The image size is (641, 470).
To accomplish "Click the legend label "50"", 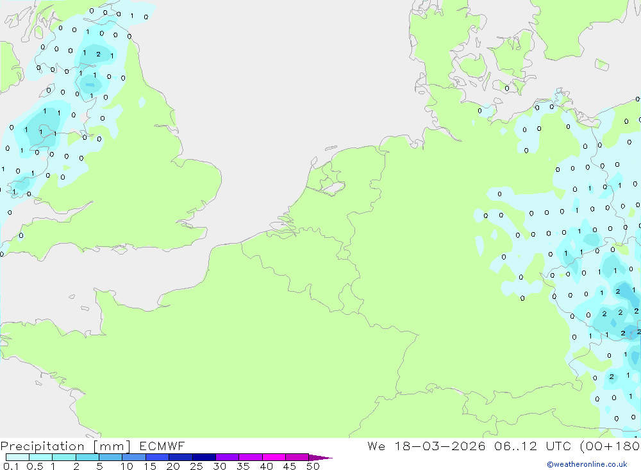I will [x=313, y=466].
